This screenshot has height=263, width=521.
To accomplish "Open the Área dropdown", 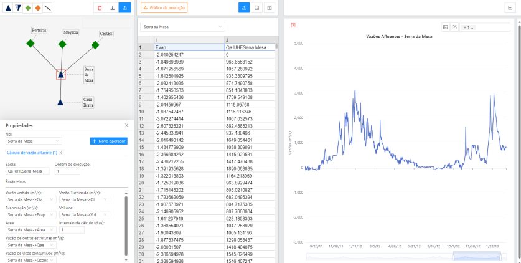I will pos(31,230).
